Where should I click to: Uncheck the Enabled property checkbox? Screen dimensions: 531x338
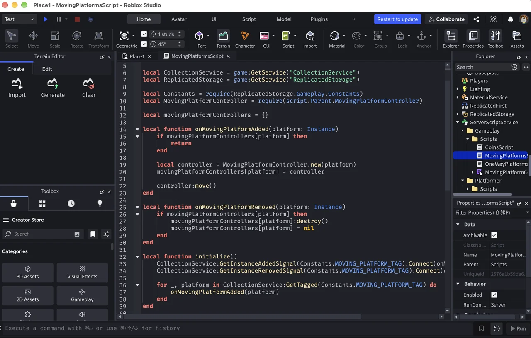click(x=494, y=295)
